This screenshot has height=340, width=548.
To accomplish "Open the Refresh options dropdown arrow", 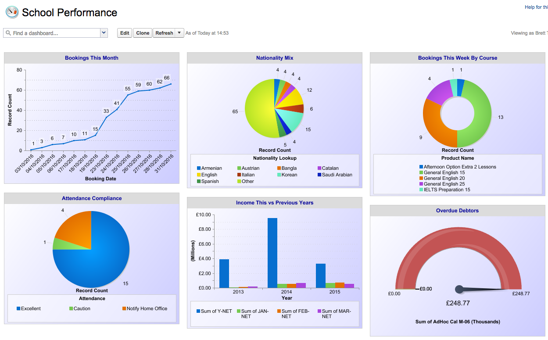I will tap(179, 33).
